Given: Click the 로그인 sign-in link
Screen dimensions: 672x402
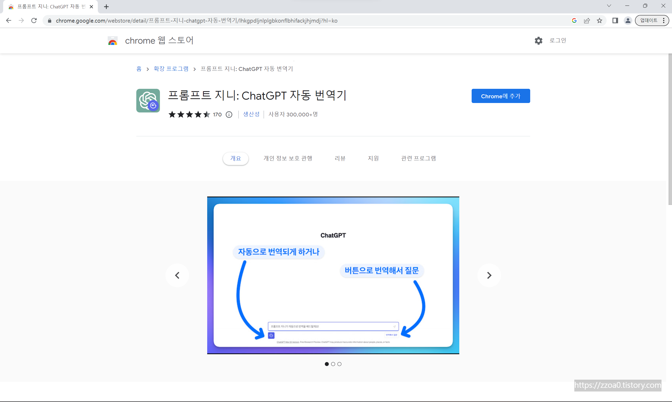Looking at the screenshot, I should tap(558, 40).
